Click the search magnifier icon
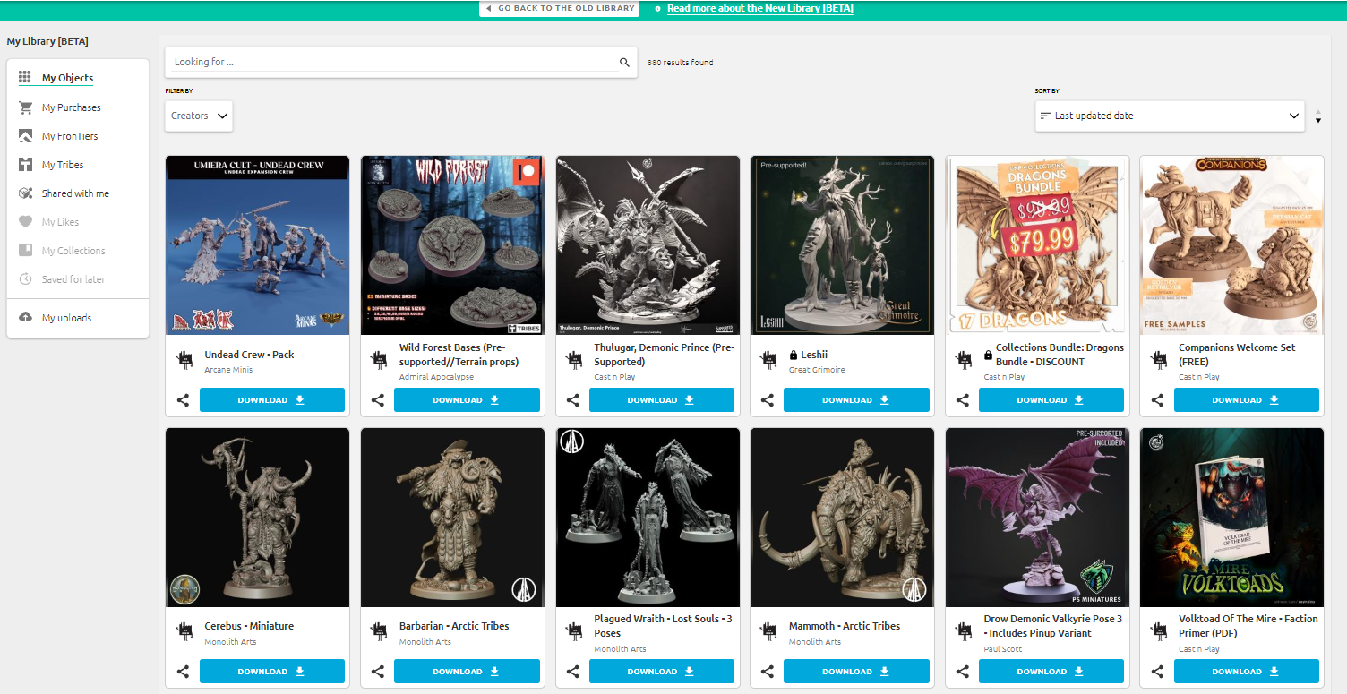Screen dimensions: 1347x694 [624, 63]
